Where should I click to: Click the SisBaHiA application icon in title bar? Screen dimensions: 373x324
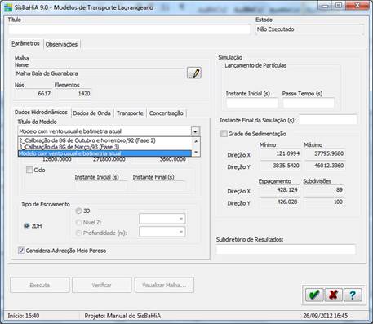pos(8,7)
